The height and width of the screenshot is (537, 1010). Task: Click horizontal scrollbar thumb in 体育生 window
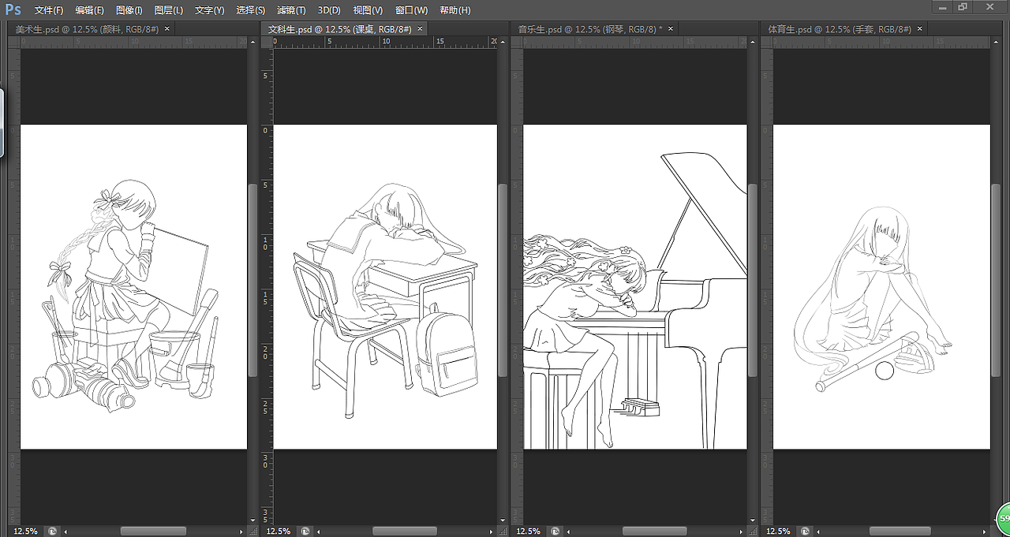click(x=902, y=531)
